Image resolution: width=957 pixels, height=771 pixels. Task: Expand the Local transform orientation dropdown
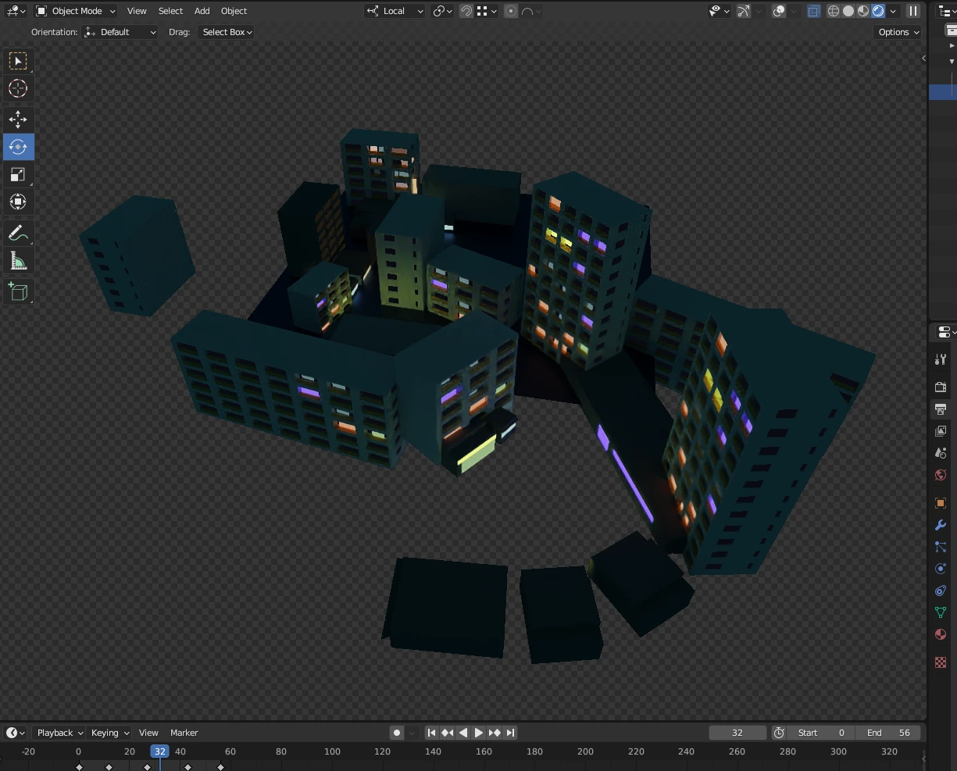395,11
